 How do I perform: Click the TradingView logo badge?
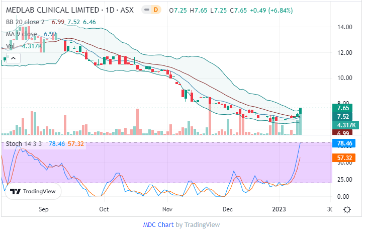click(x=33, y=191)
